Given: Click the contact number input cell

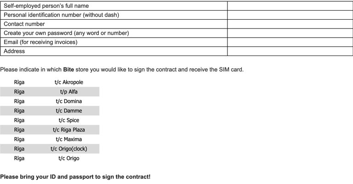Looking at the screenshot, I should pyautogui.click(x=290, y=24).
